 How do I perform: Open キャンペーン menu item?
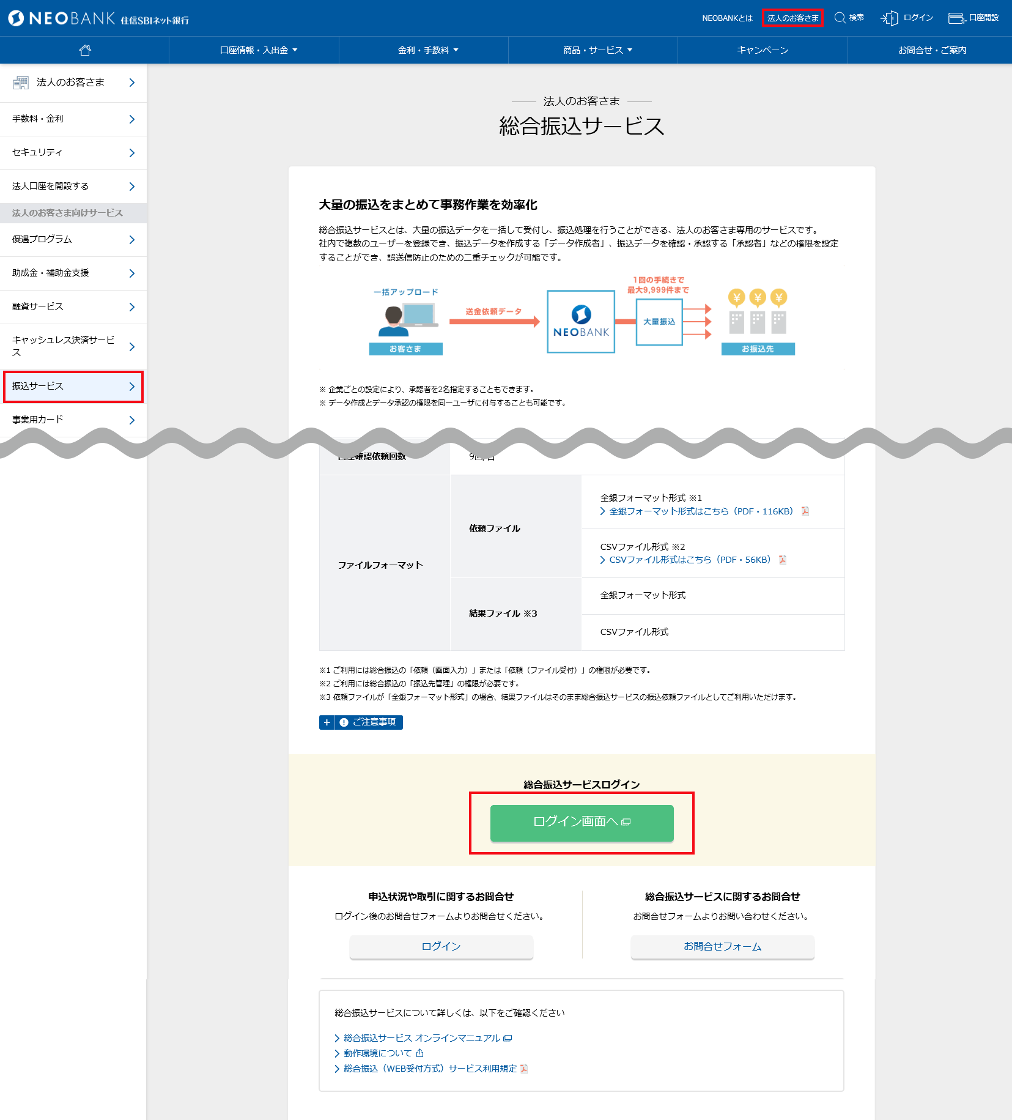(763, 50)
